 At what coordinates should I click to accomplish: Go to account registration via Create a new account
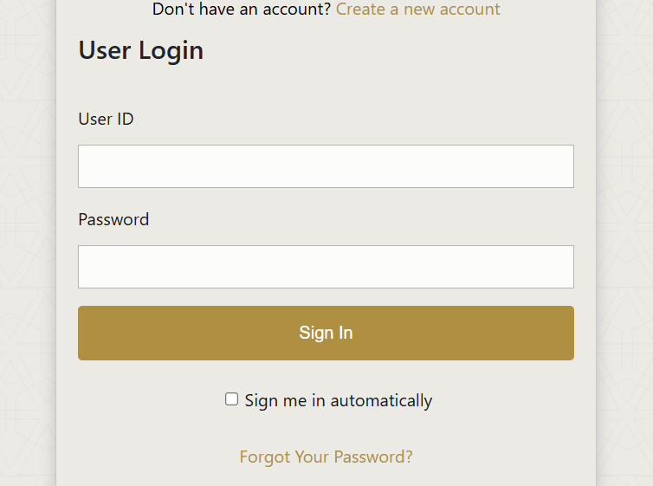[x=417, y=10]
